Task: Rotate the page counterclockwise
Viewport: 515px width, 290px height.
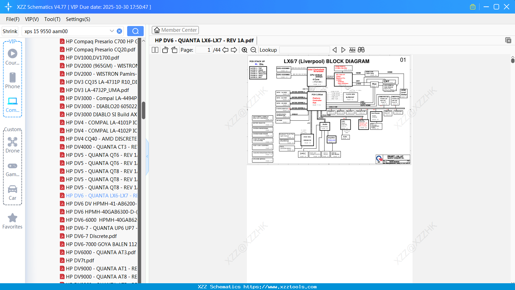Action: pyautogui.click(x=165, y=50)
